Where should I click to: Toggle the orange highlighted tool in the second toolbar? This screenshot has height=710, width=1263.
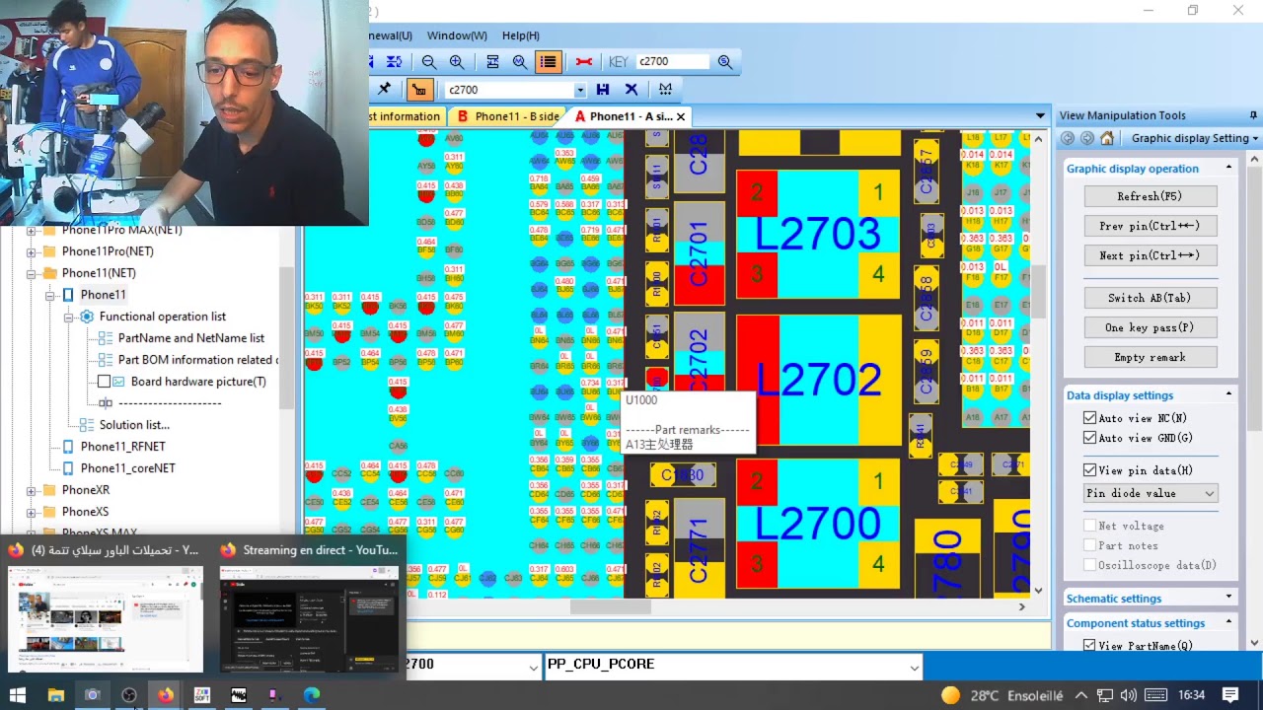(419, 90)
